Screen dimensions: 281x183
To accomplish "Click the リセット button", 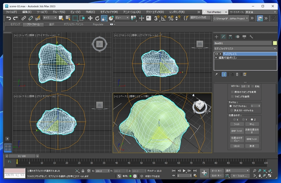I will click(x=237, y=146).
